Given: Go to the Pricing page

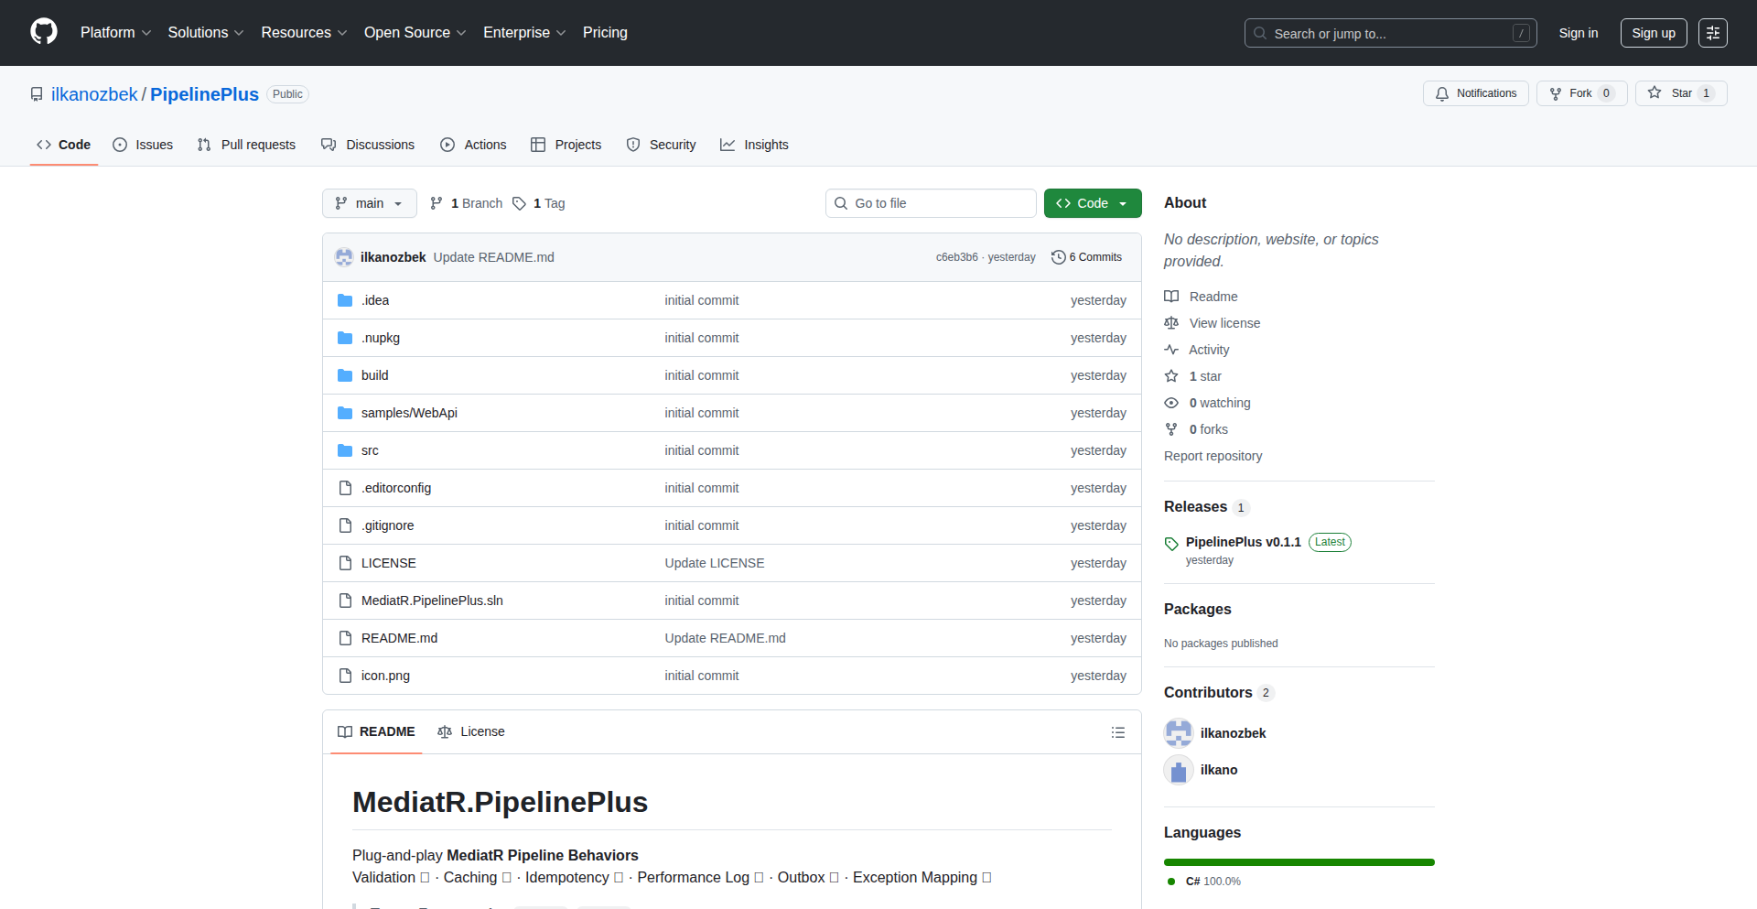Looking at the screenshot, I should tap(605, 33).
